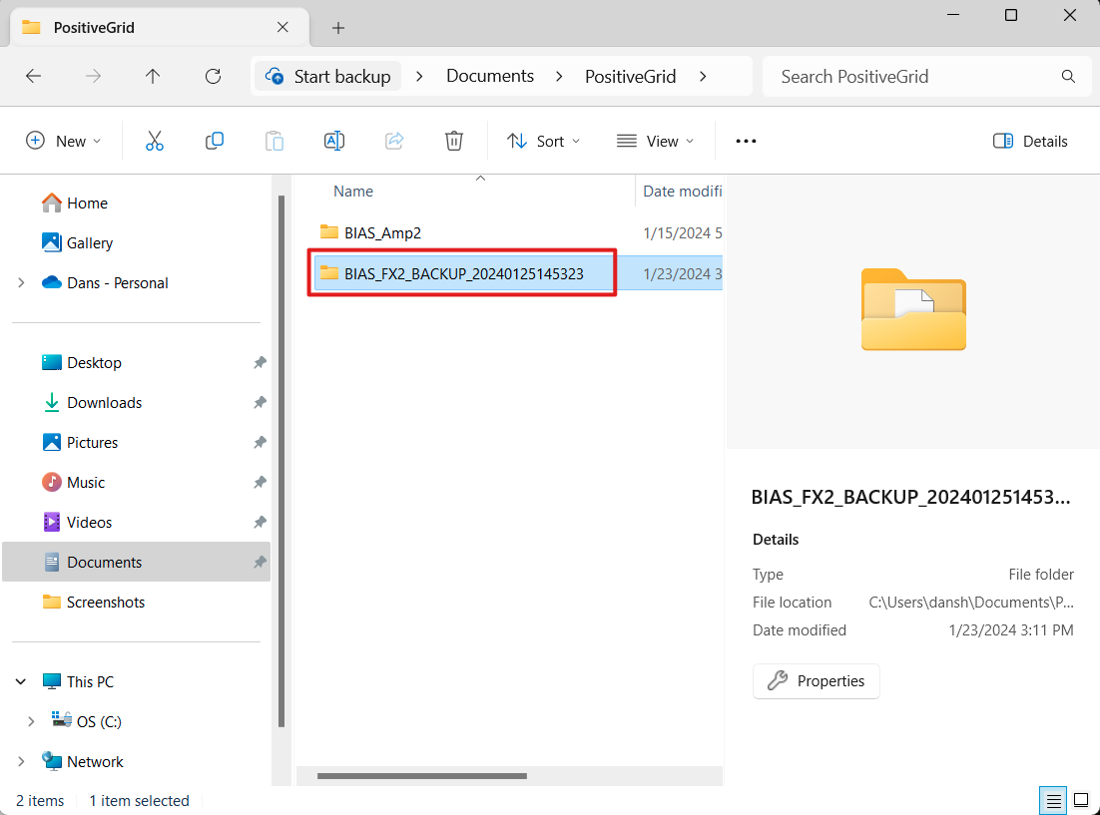
Task: Click the Copy icon in toolbar
Action: 214,141
